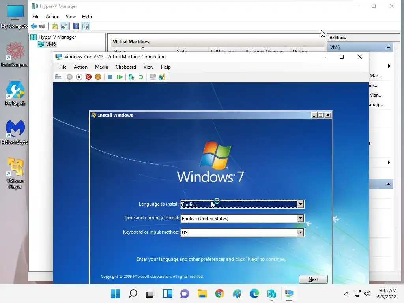Open Help menu in Hyper-V Manager window
This screenshot has height=303, width=404.
pos(87,17)
